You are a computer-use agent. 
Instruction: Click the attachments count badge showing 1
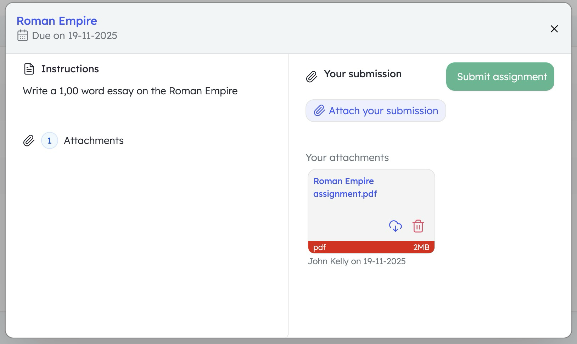[50, 140]
